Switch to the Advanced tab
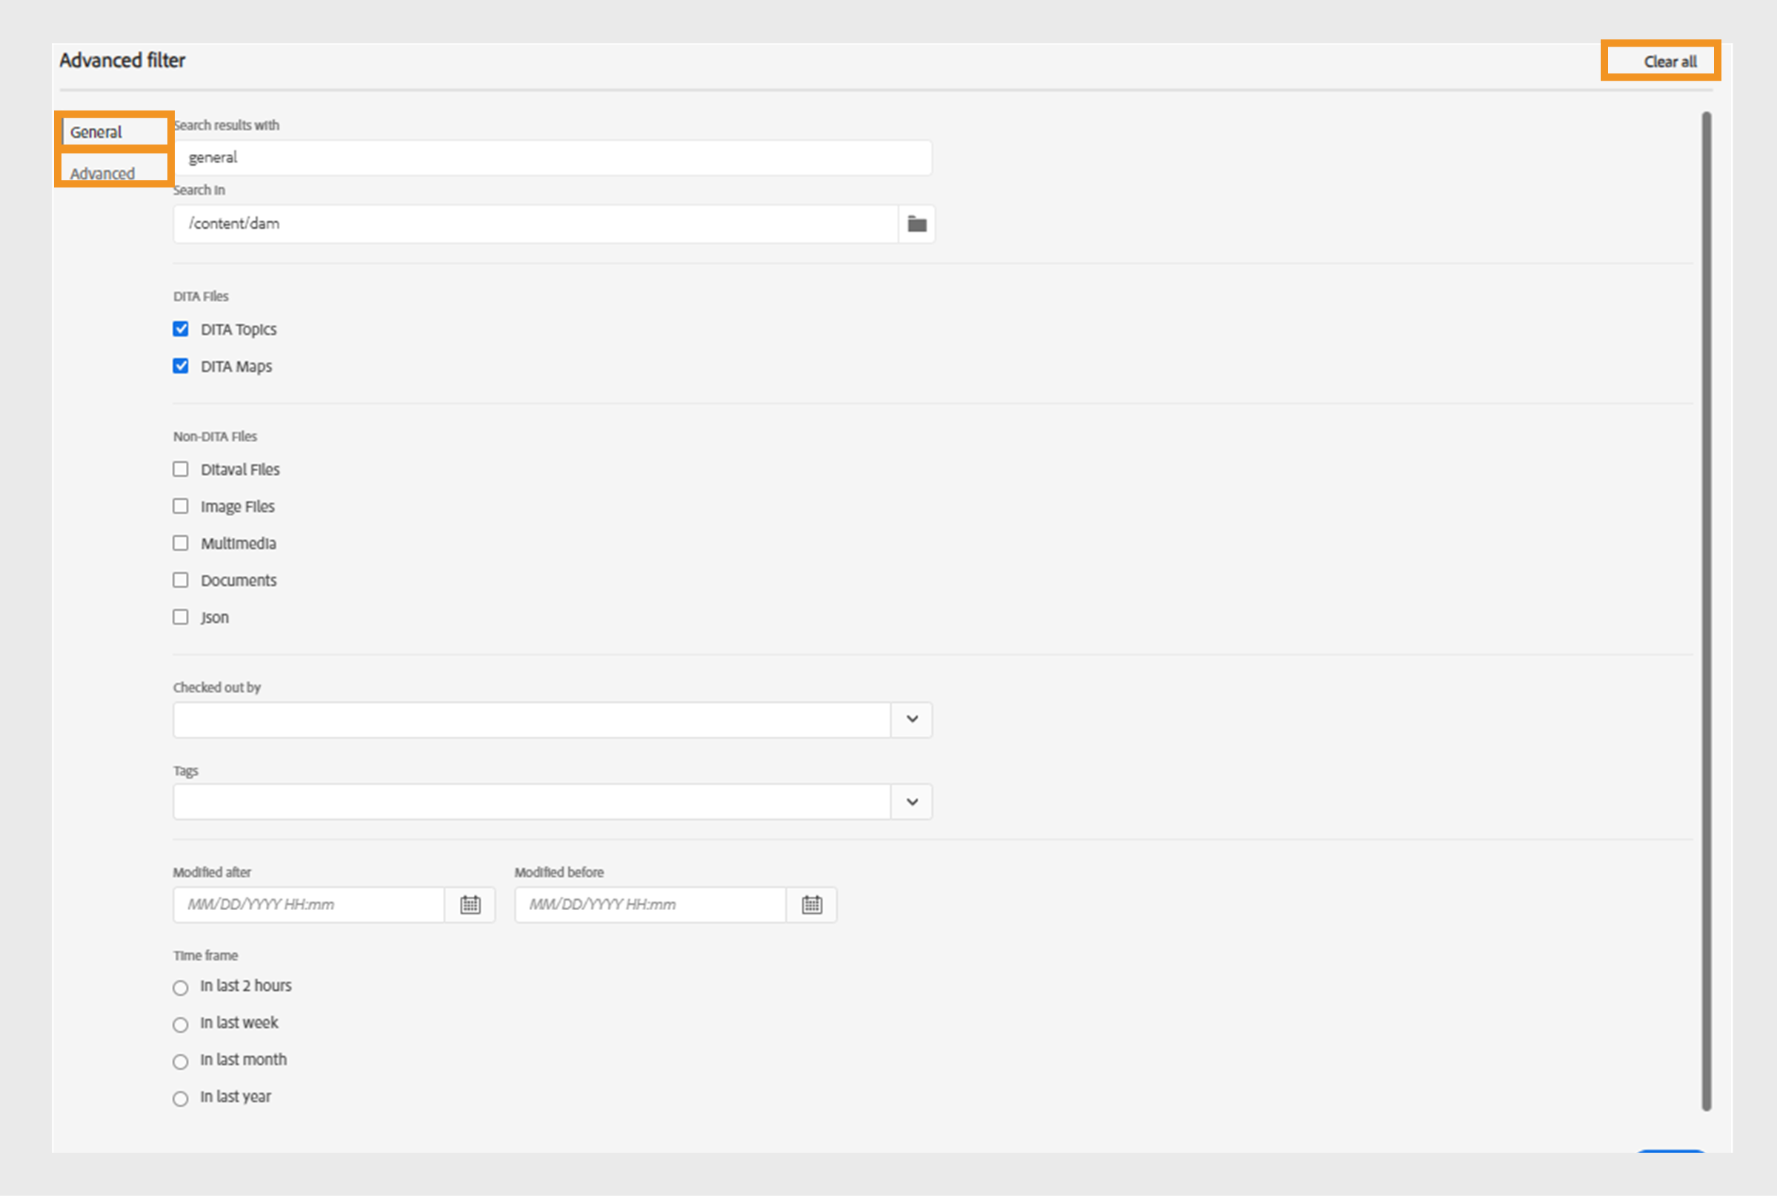The height and width of the screenshot is (1196, 1777). 104,173
